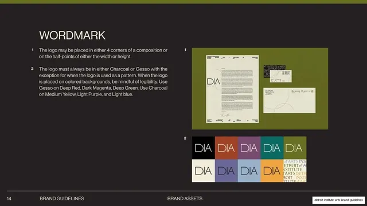Click the business cards mockup
The width and height of the screenshot is (367, 206).
278,74
